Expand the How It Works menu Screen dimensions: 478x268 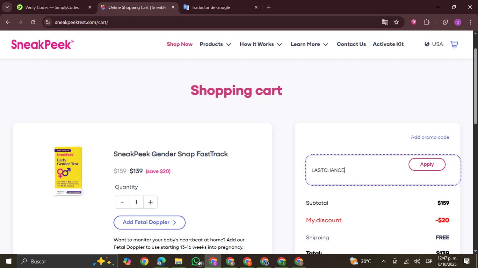click(x=261, y=44)
